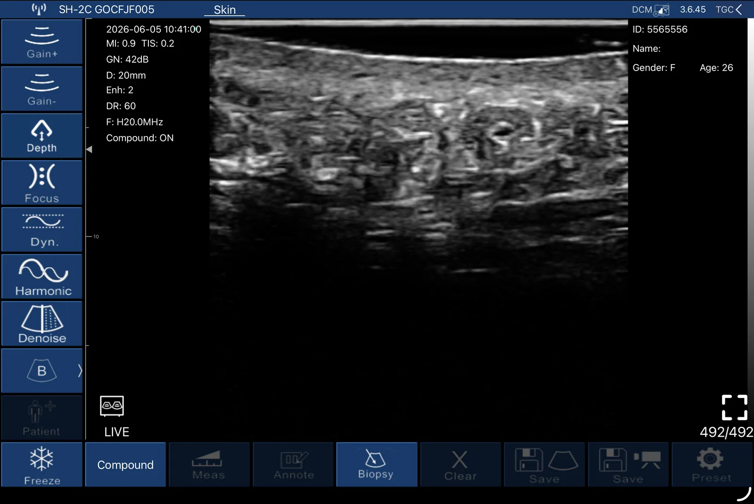Image resolution: width=754 pixels, height=504 pixels.
Task: Decrease gain with Gain- button
Action: [x=42, y=89]
